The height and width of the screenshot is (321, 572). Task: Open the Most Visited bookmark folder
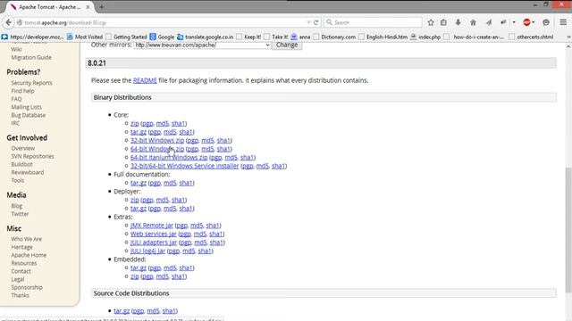click(x=85, y=37)
